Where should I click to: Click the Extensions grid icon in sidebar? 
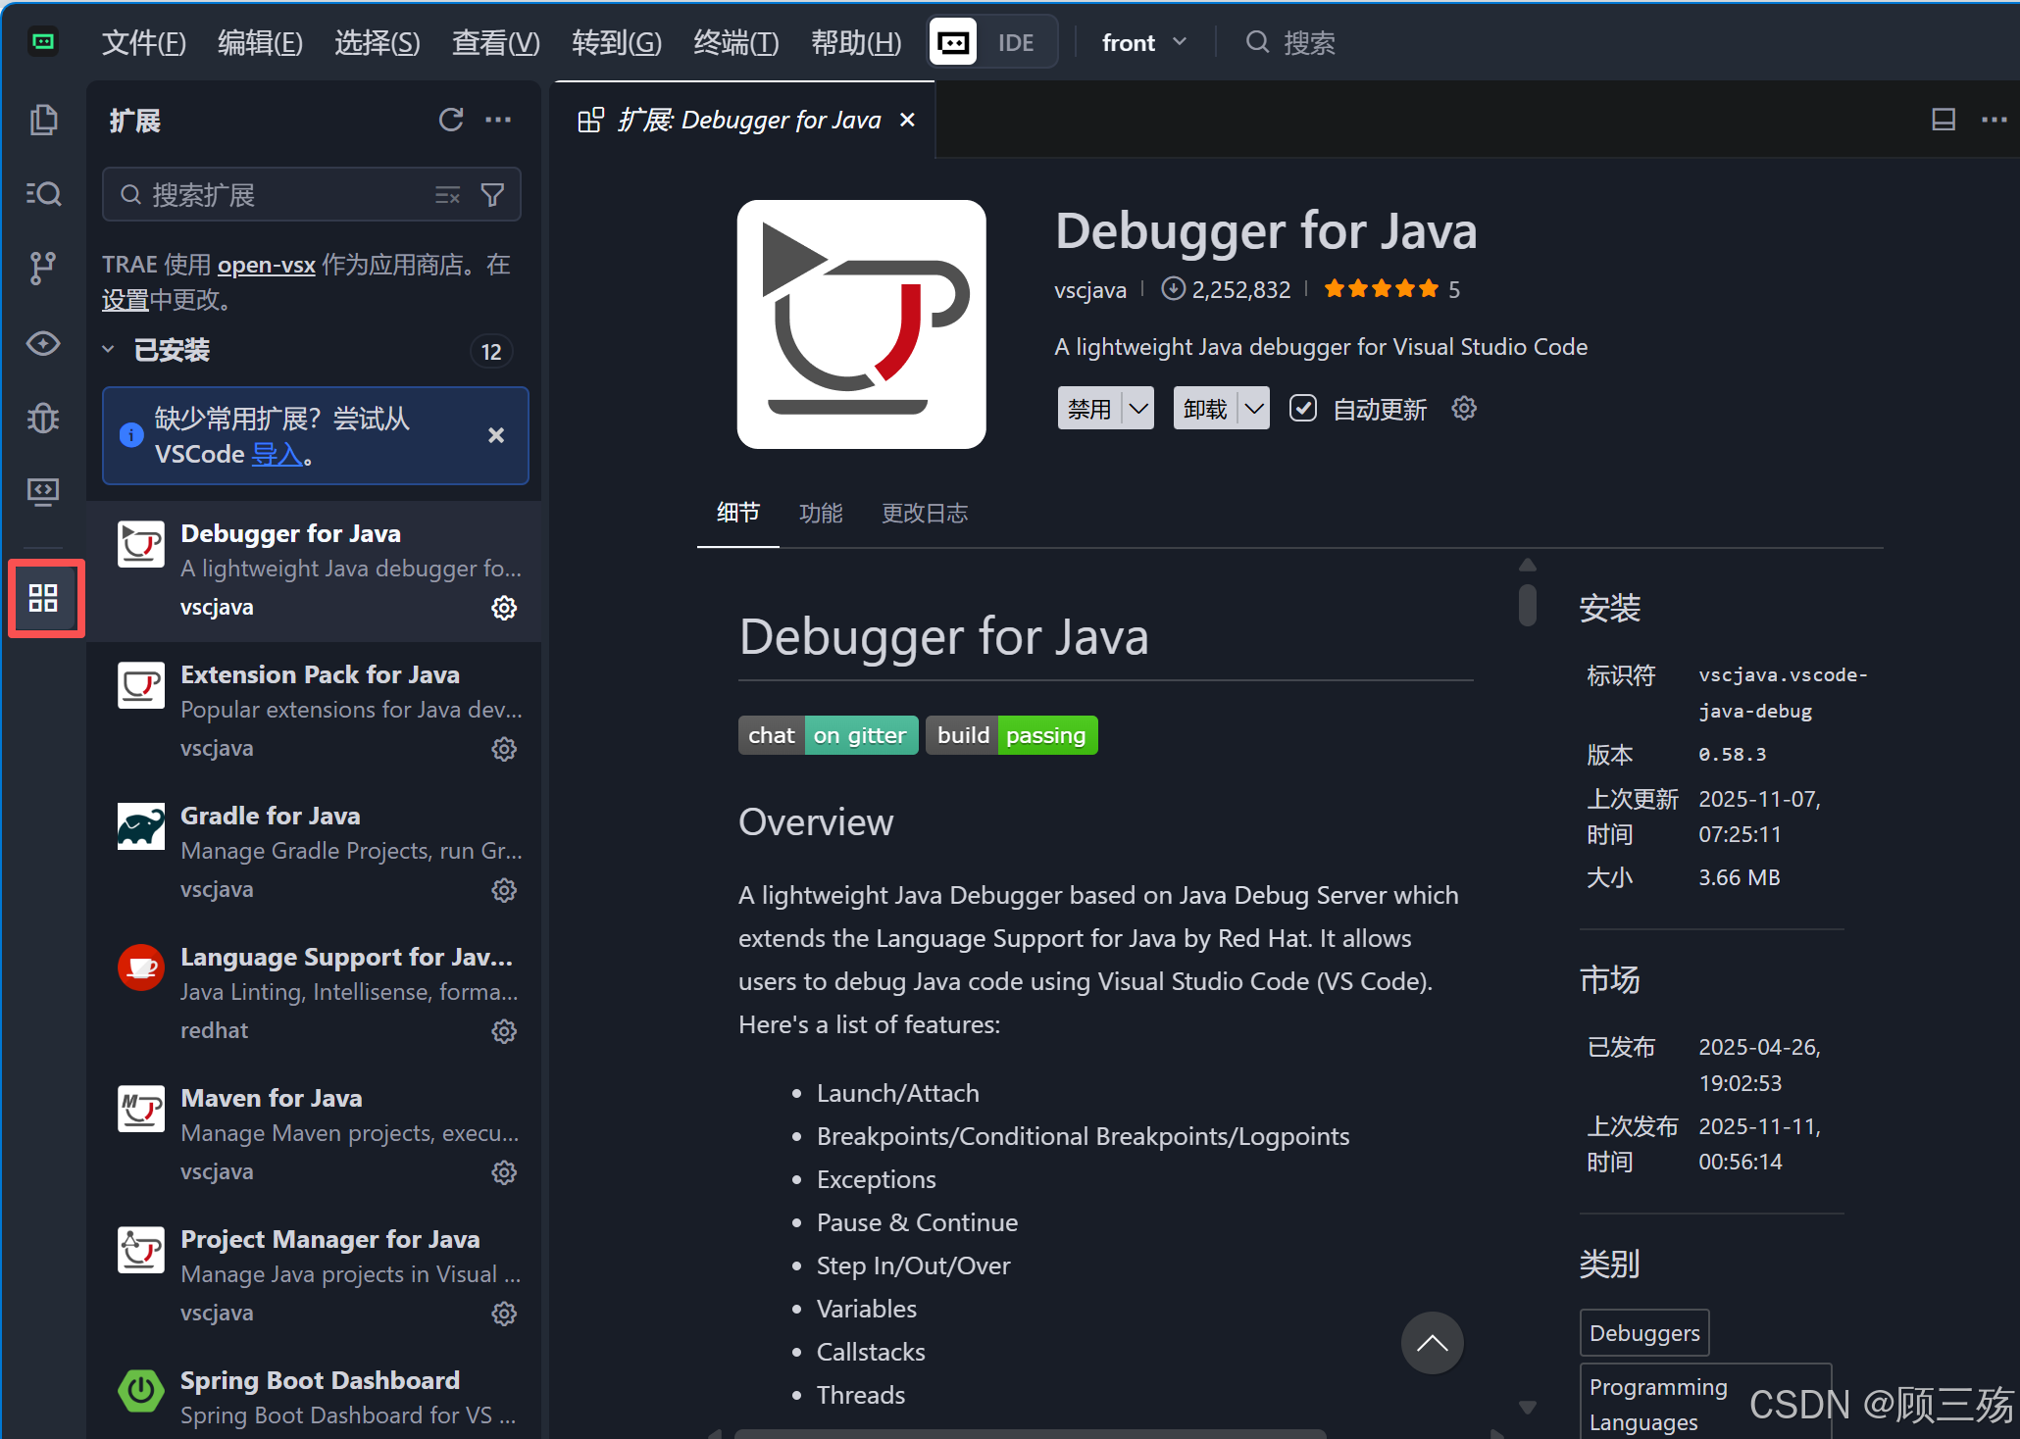(x=43, y=598)
